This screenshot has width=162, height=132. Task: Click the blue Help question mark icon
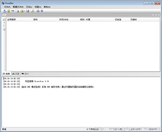click(x=42, y=11)
